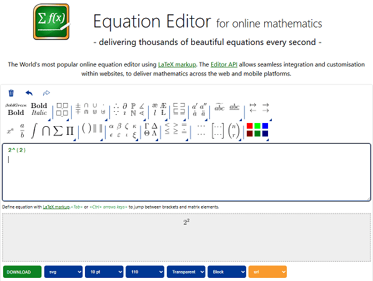Open the uppercase Greek letters group
Image resolution: width=373 pixels, height=281 pixels.
(151, 130)
